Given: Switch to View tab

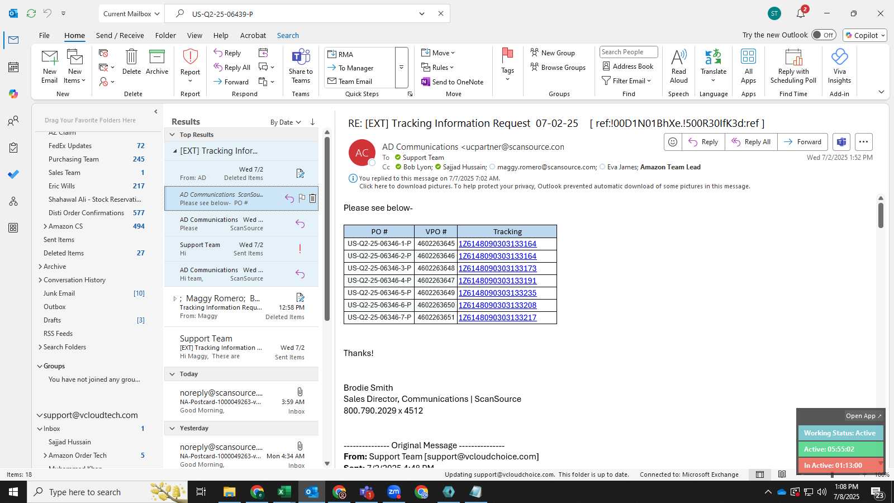Looking at the screenshot, I should click(194, 35).
